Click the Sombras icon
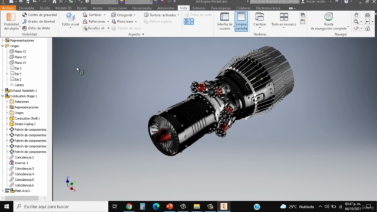The height and width of the screenshot is (212, 377). coord(85,15)
